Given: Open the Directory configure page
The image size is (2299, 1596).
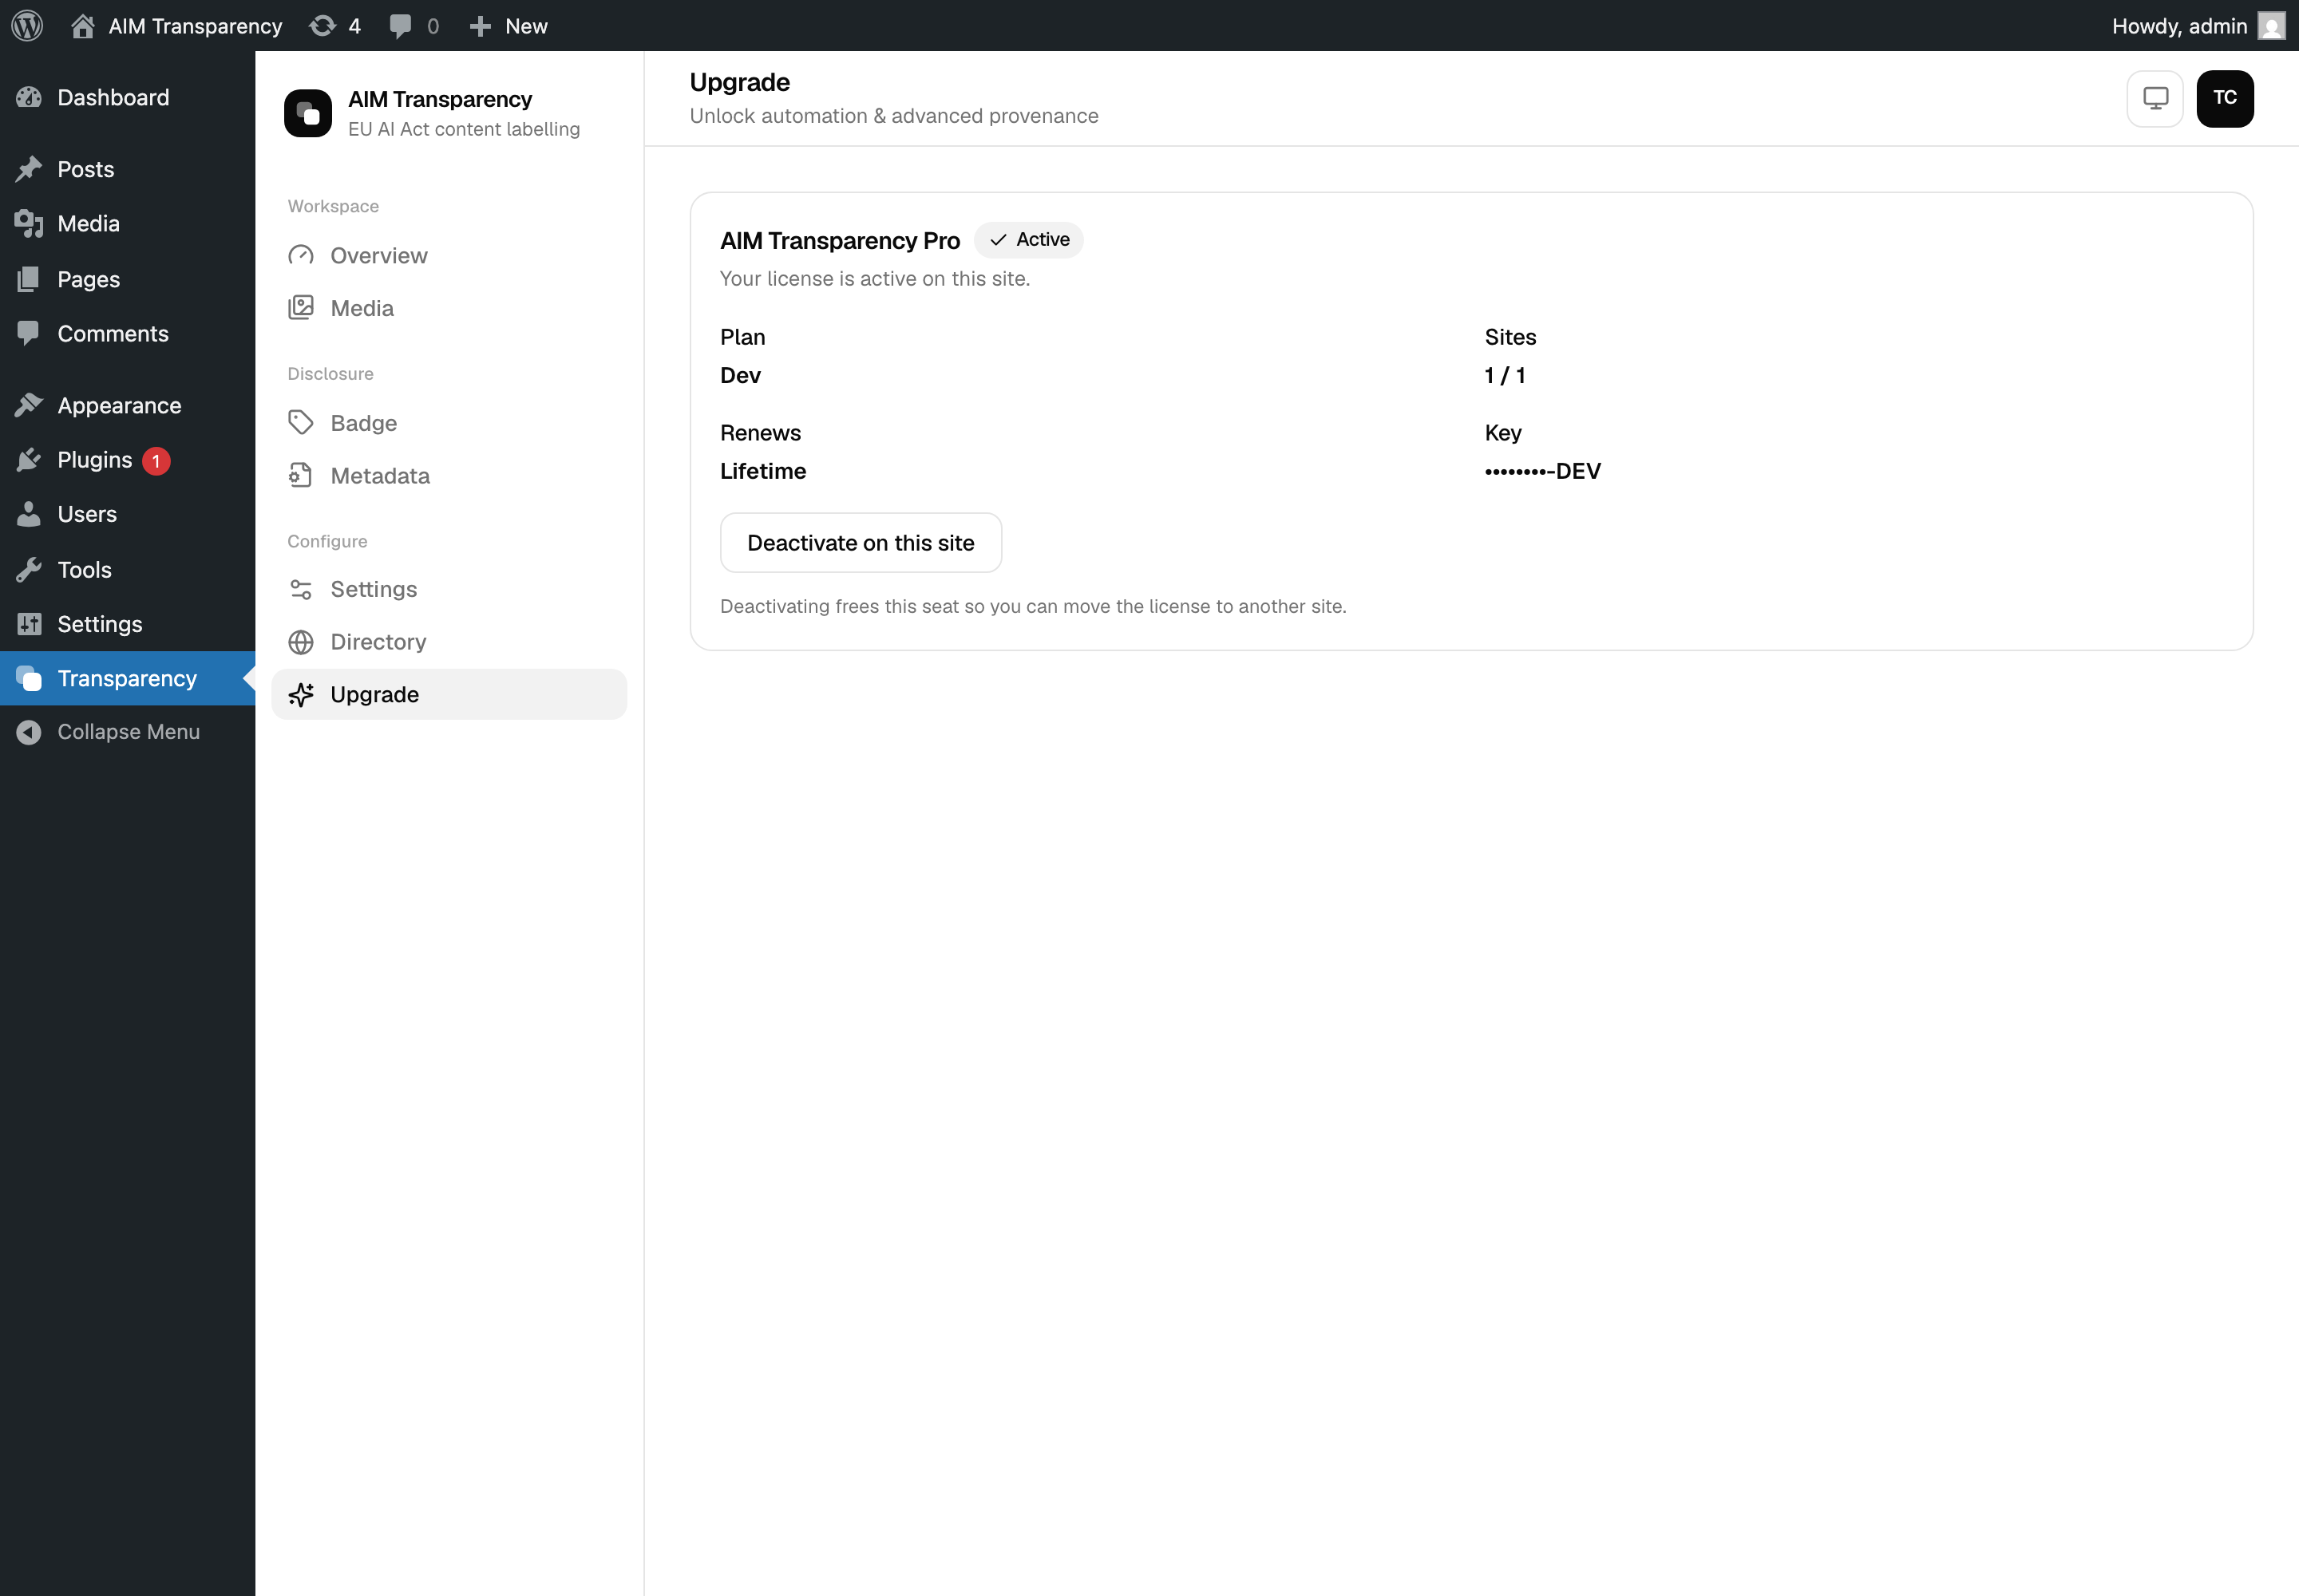Looking at the screenshot, I should pyautogui.click(x=449, y=642).
